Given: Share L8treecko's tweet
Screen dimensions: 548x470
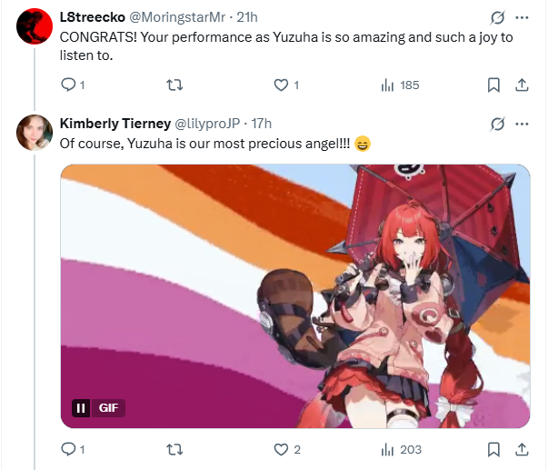Looking at the screenshot, I should point(522,85).
